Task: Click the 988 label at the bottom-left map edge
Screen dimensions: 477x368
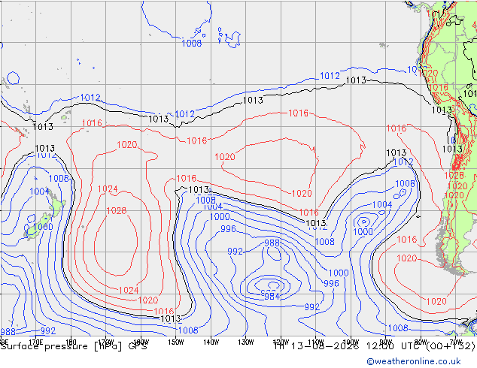Action: click(x=8, y=331)
